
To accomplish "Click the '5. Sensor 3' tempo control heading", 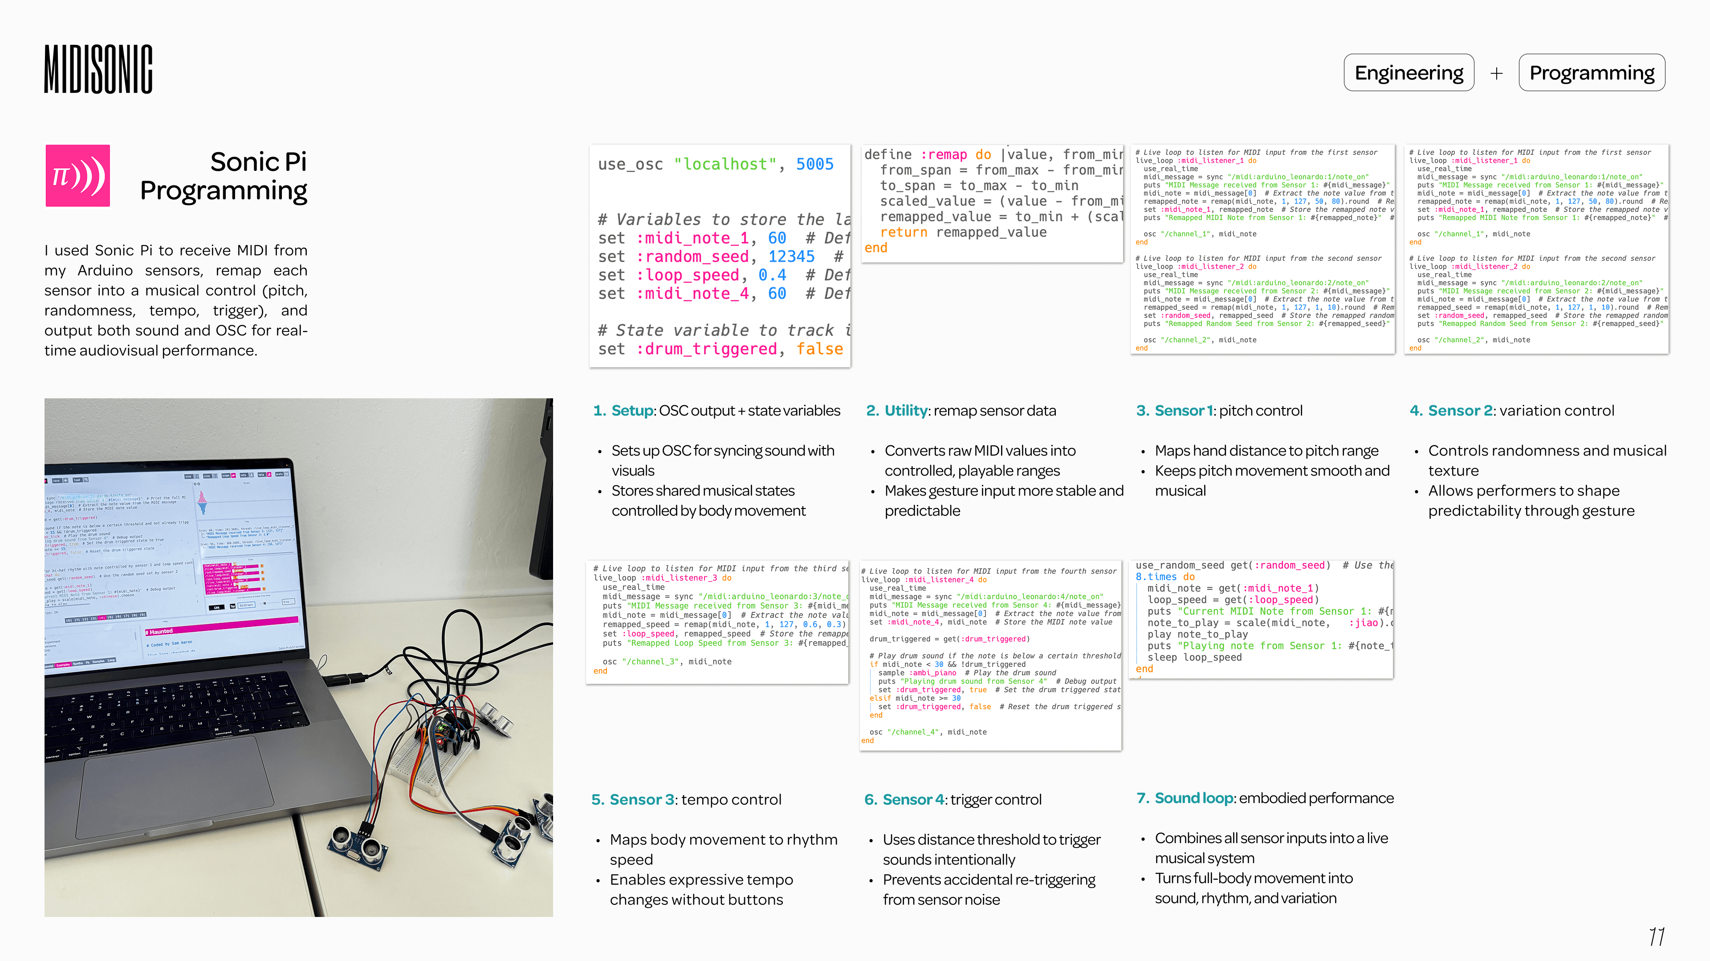I will [x=686, y=799].
